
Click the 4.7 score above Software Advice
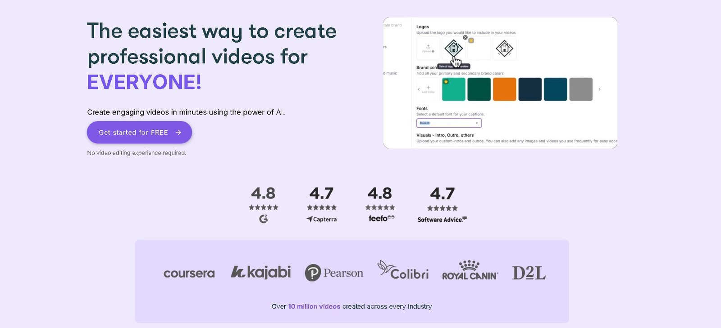443,194
